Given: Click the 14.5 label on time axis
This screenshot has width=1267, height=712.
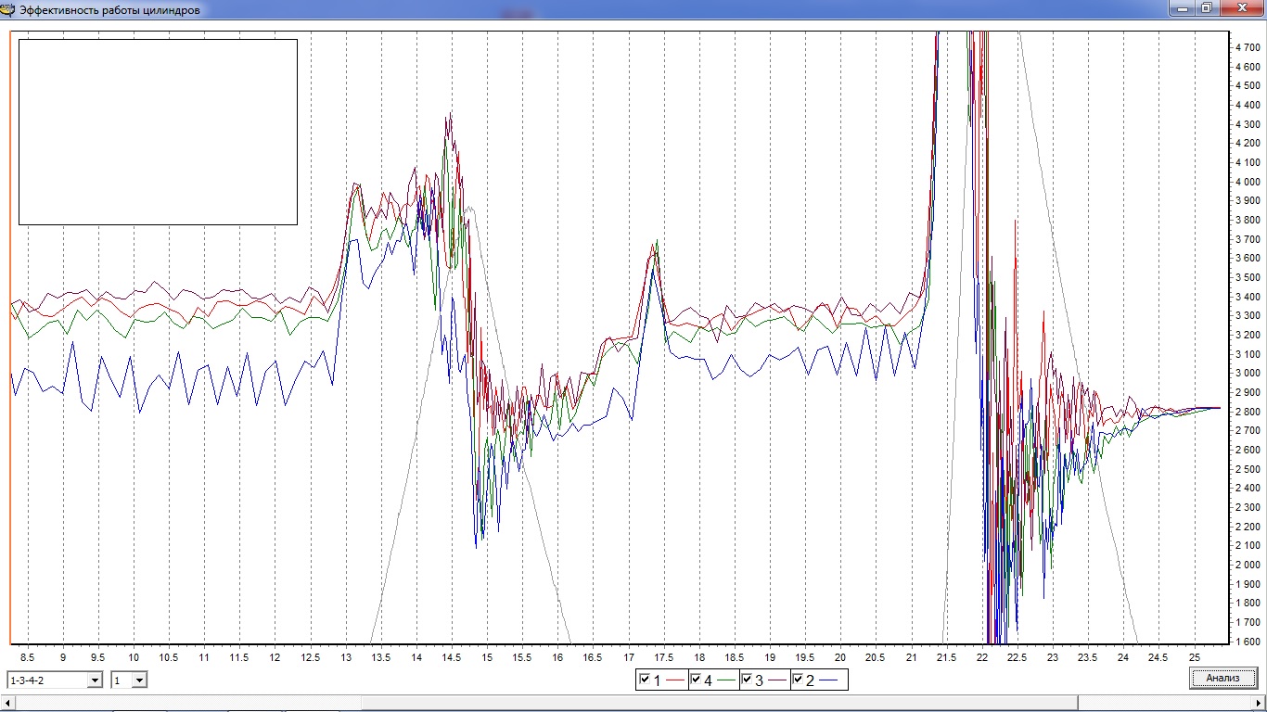Looking at the screenshot, I should point(451,657).
